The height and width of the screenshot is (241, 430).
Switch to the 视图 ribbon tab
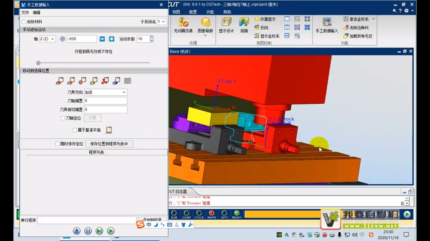tap(176, 12)
